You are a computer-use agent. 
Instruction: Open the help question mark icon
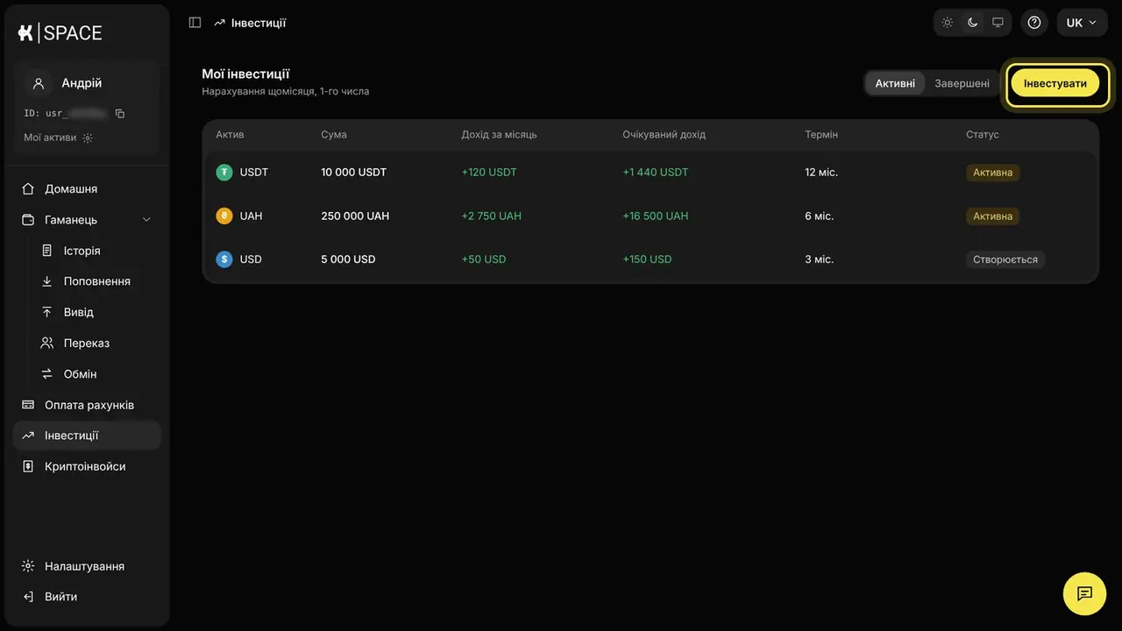tap(1034, 23)
